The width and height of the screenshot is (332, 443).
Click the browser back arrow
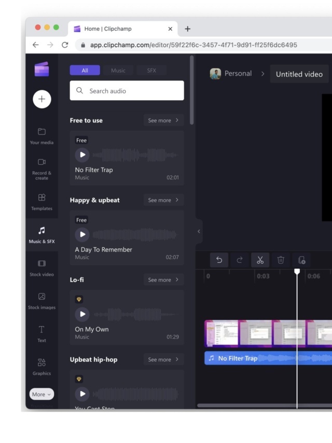(36, 45)
